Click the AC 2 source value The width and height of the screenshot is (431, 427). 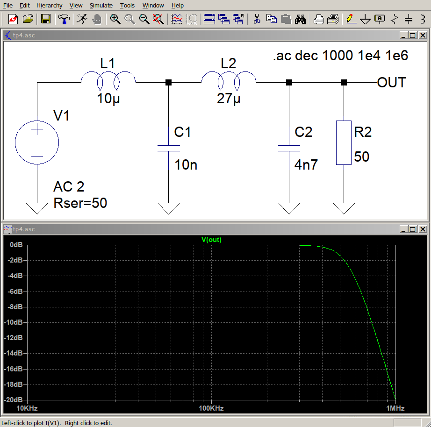69,186
